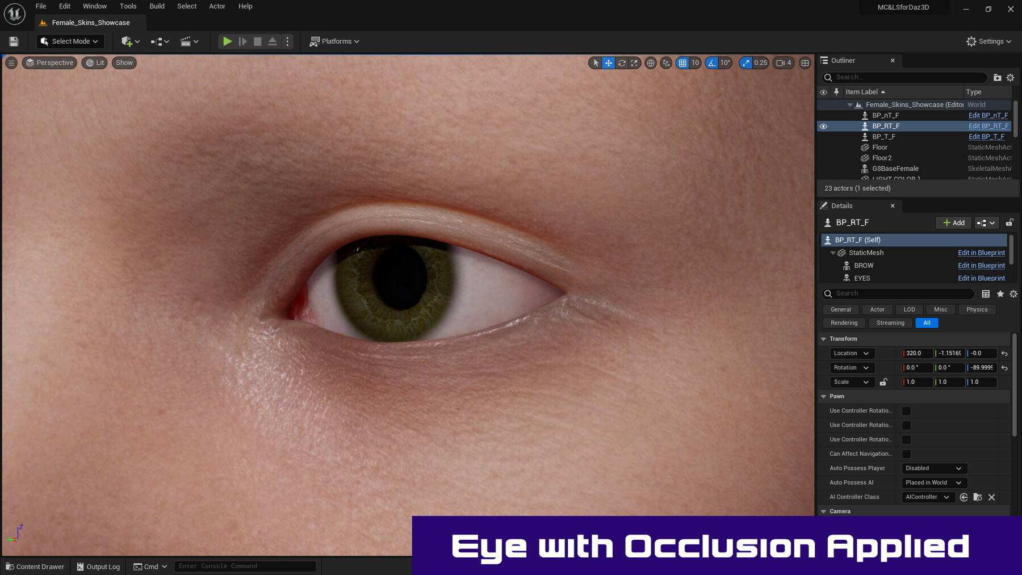Open the Outliner settings gear

pos(1010,77)
